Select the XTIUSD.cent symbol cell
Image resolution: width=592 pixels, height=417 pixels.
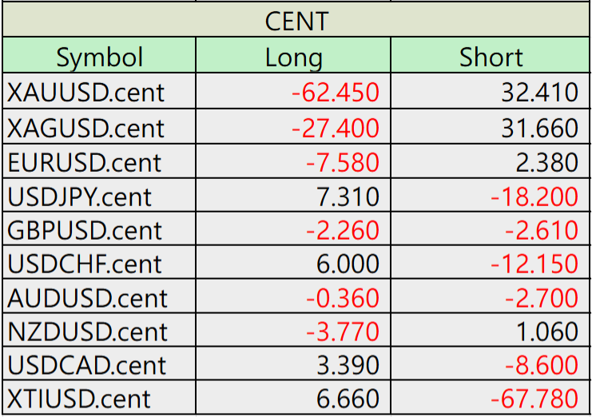point(99,397)
